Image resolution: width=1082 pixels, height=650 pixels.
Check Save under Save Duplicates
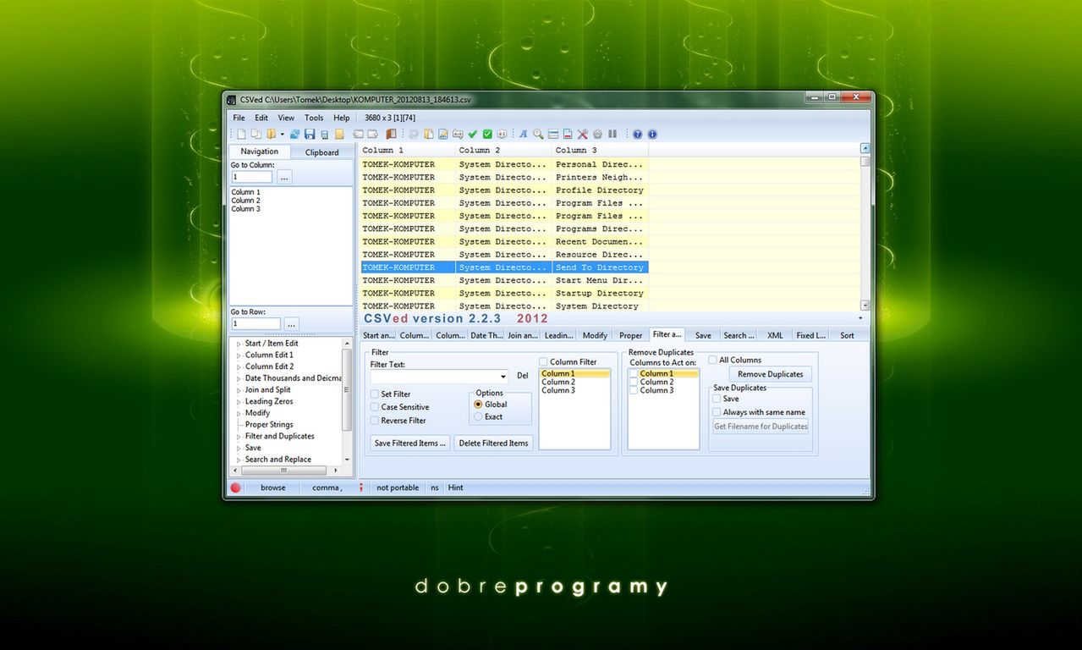(x=717, y=399)
